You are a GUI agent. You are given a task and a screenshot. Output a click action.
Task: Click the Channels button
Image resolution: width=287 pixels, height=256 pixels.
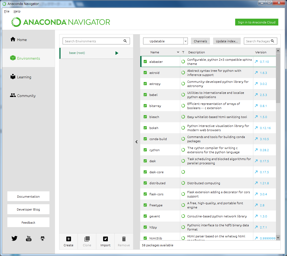coord(200,41)
